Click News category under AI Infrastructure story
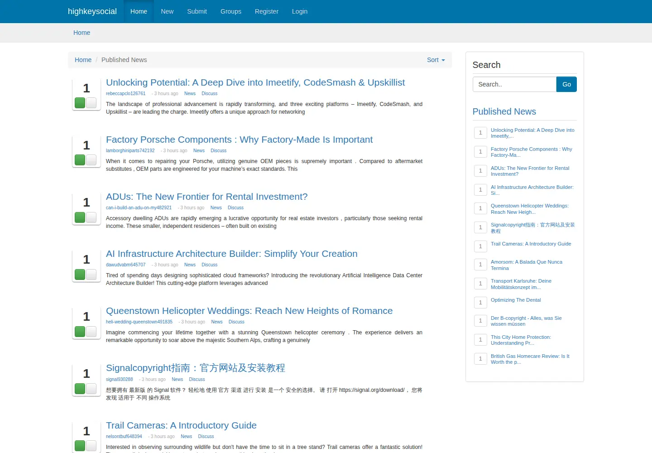Viewport: 652px width, 453px height. click(190, 265)
